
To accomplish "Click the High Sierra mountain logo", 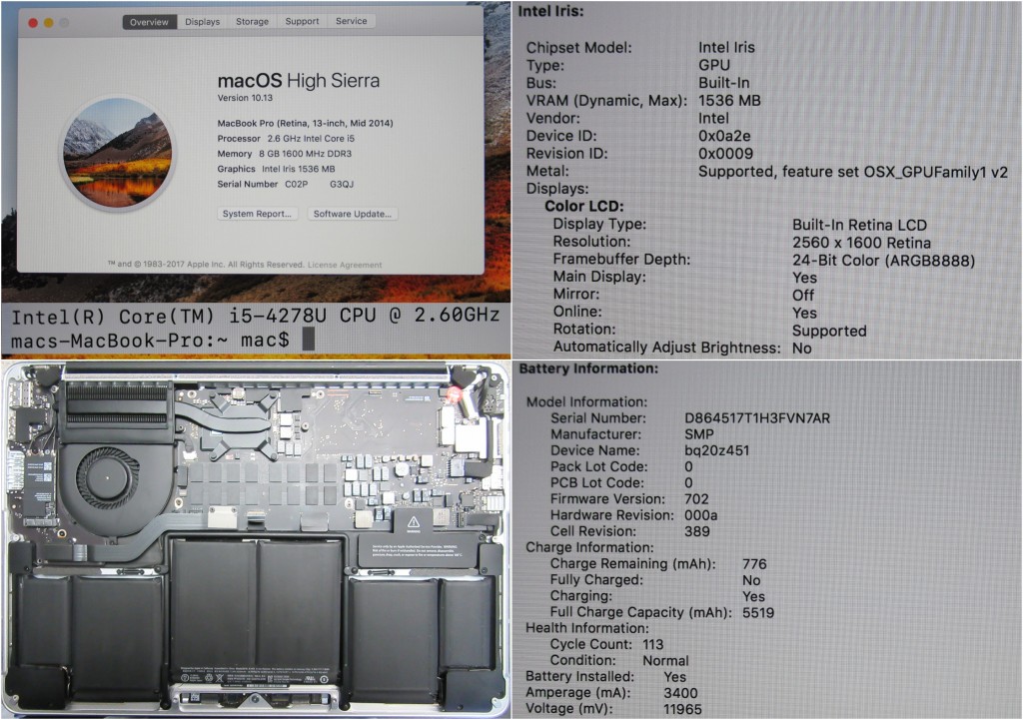I will [x=117, y=153].
